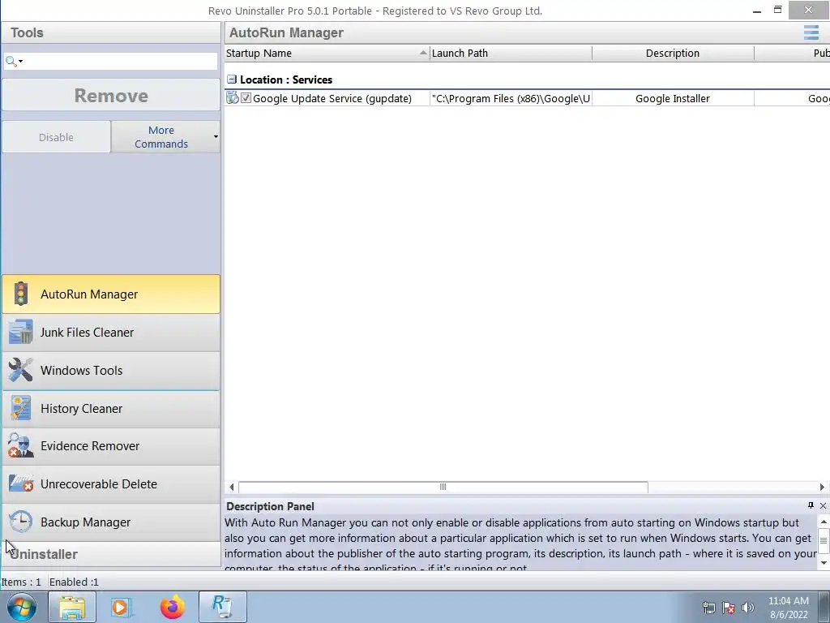Viewport: 830px width, 623px height.
Task: Click the volume speaker tray icon
Action: tap(748, 608)
